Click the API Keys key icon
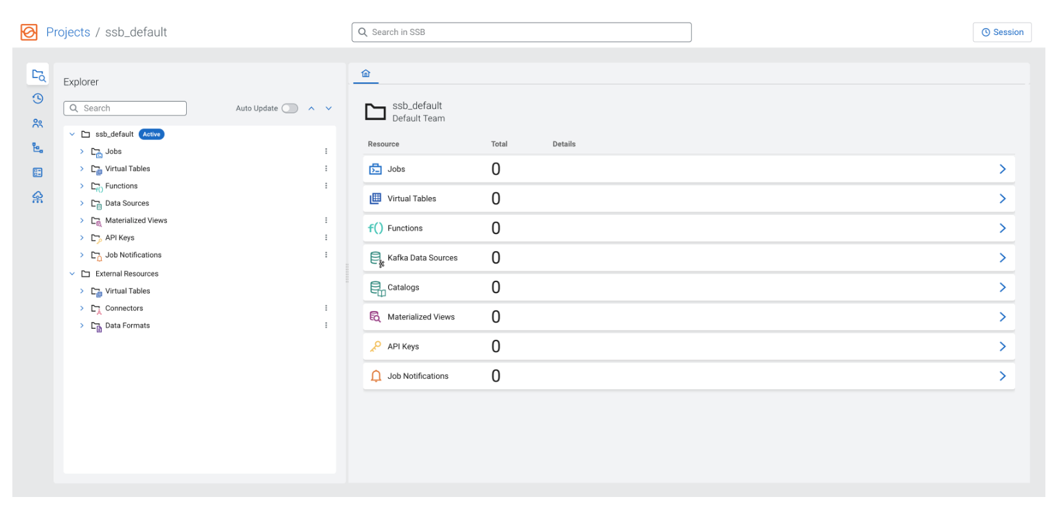The image size is (1055, 508). pyautogui.click(x=376, y=346)
